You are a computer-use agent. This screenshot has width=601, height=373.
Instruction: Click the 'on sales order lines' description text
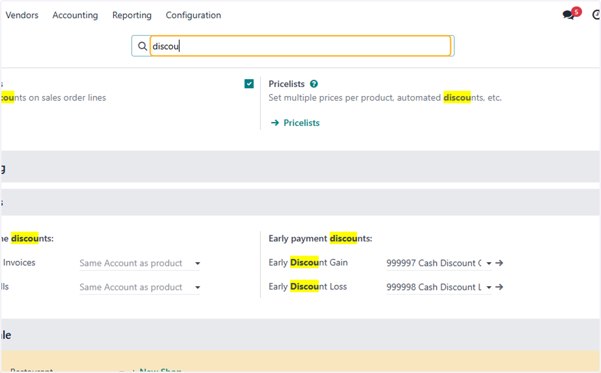[x=66, y=97]
